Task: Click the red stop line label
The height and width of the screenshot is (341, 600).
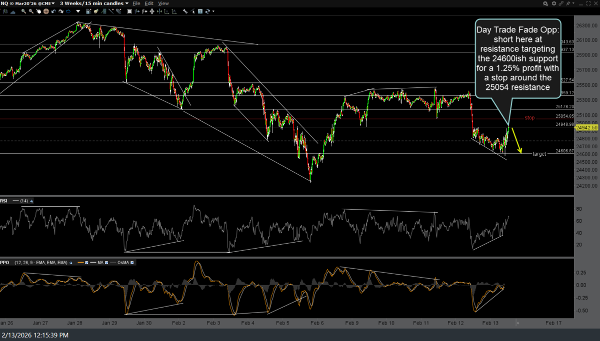Action: pos(529,118)
